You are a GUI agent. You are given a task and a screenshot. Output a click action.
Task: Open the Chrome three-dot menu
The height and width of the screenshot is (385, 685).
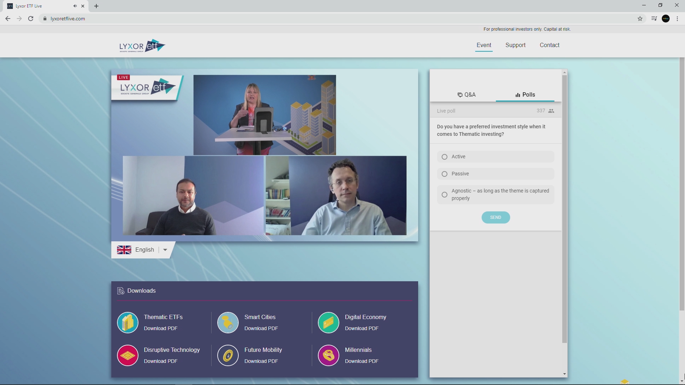tap(678, 19)
